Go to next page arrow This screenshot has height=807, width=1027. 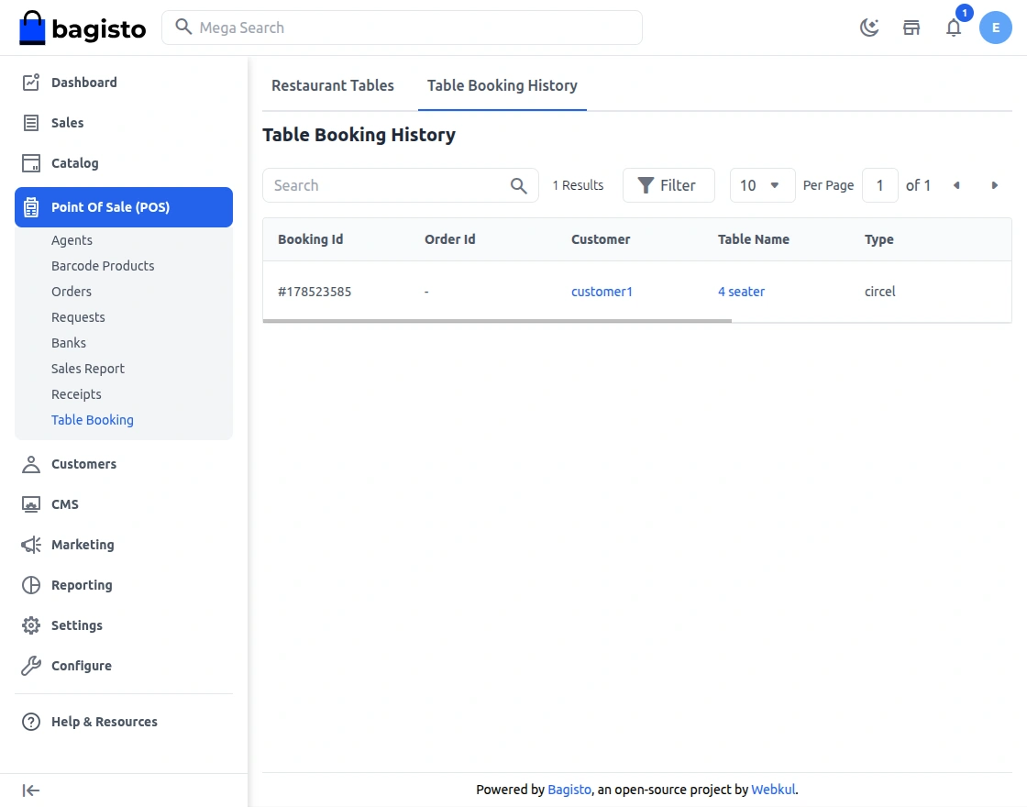pos(994,185)
